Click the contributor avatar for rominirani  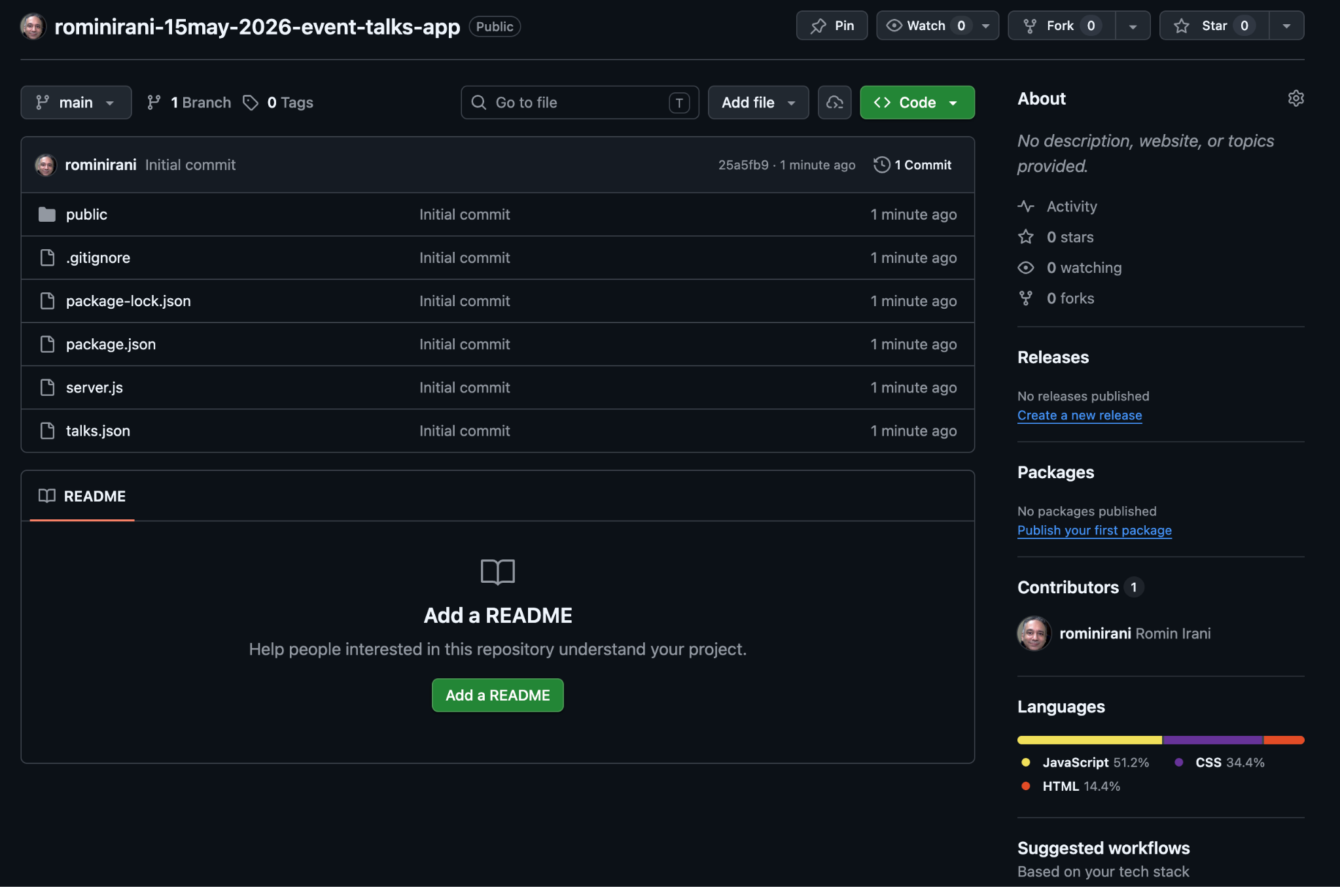pyautogui.click(x=1034, y=633)
